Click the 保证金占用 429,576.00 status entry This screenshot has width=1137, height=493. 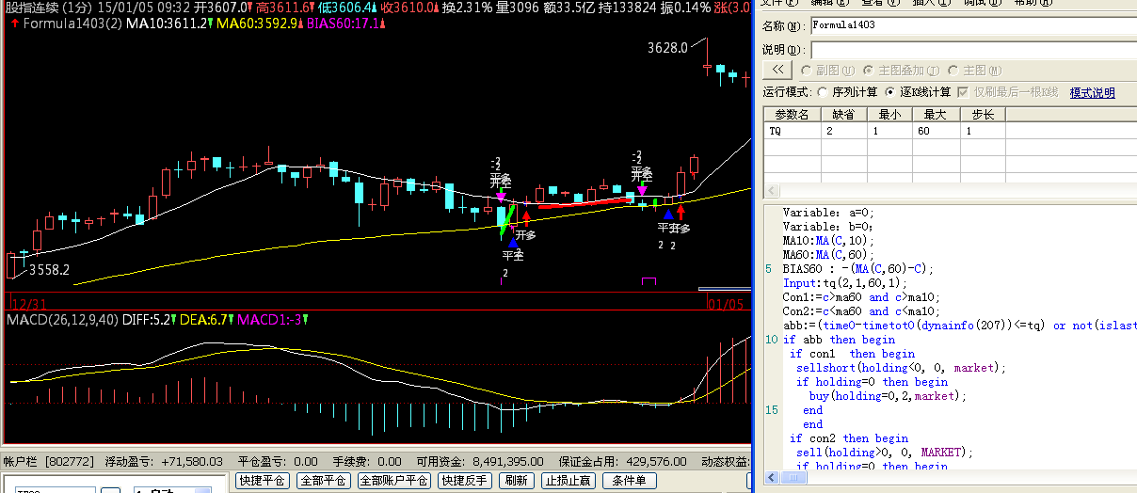(x=623, y=462)
